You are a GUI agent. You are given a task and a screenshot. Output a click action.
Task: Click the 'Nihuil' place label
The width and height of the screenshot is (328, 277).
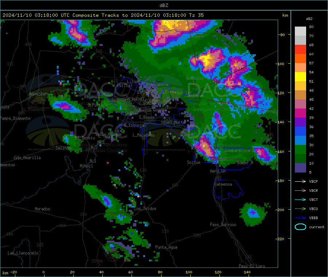click(x=86, y=166)
